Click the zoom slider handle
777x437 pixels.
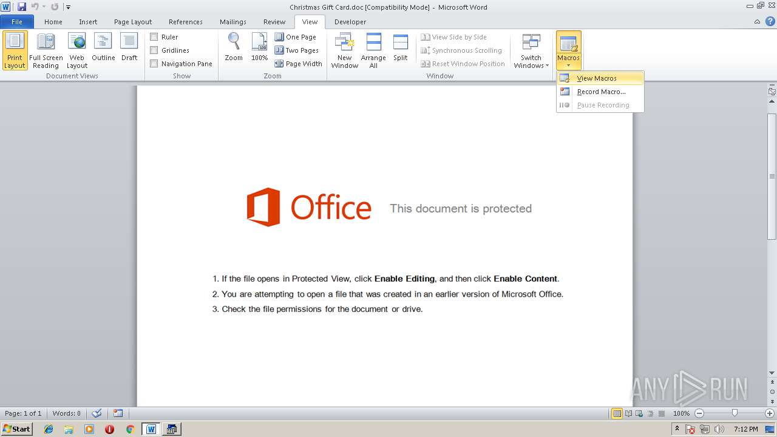[x=735, y=413]
